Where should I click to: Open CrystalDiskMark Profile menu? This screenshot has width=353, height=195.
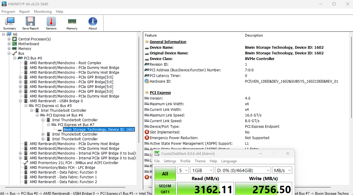[x=185, y=161]
